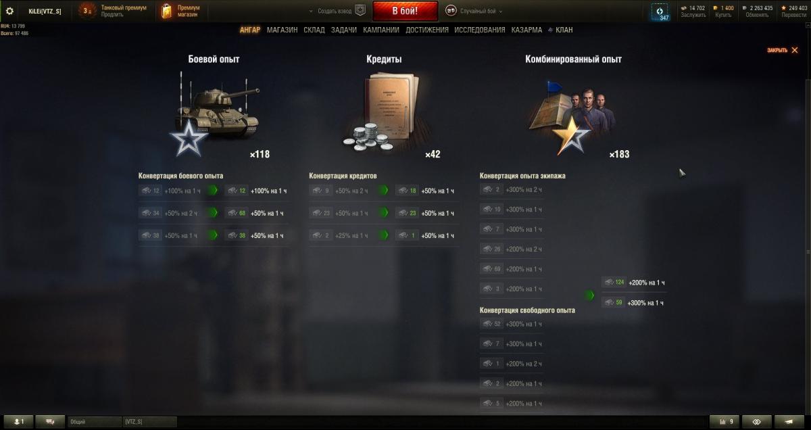Close the conversion window via ЗАКРЫТЬ
This screenshot has height=430, width=811.
pos(783,50)
